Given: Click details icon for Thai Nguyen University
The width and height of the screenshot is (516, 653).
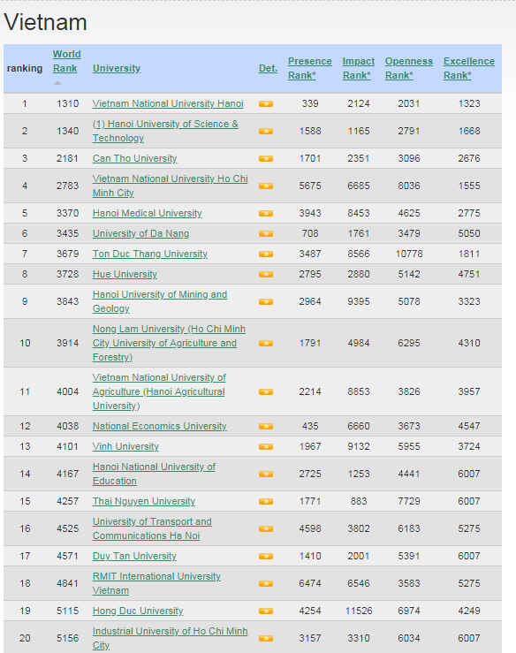Looking at the screenshot, I should [266, 501].
